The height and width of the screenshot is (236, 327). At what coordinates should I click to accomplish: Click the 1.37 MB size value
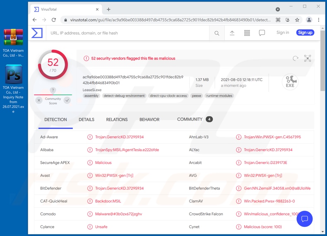click(x=202, y=80)
